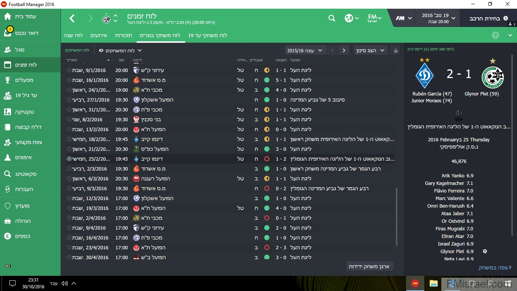The height and width of the screenshot is (291, 517).
Task: Open the scouting (סקאוטינג) sidebar icon
Action: (x=8, y=174)
